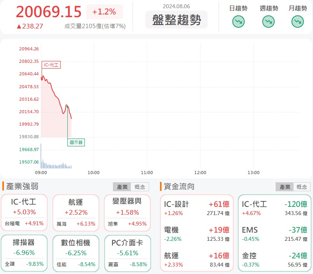Select the 產業 tab in 產業強弱

click(122, 187)
